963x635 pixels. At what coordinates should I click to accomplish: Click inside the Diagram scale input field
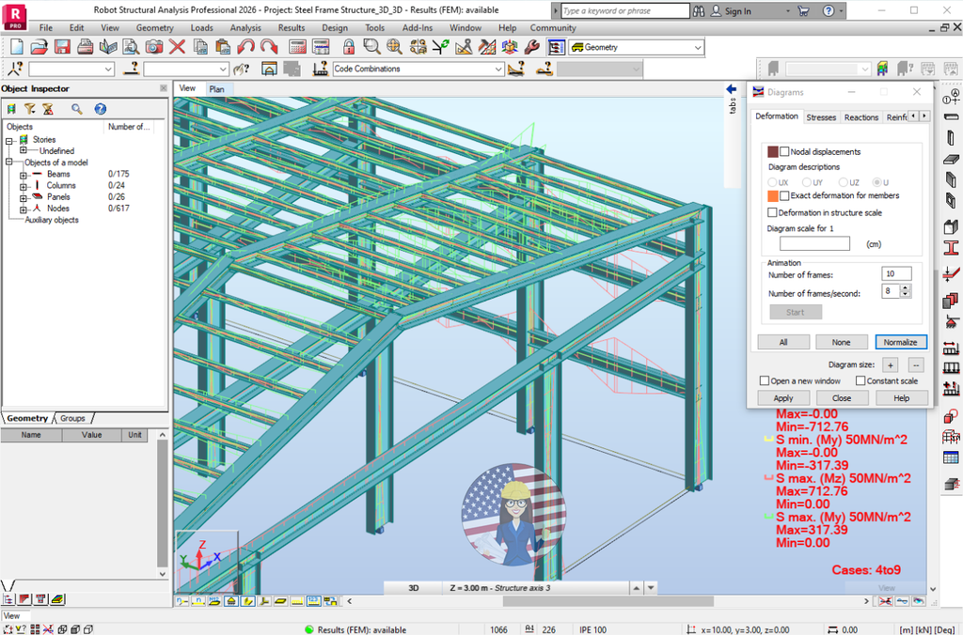pyautogui.click(x=813, y=242)
